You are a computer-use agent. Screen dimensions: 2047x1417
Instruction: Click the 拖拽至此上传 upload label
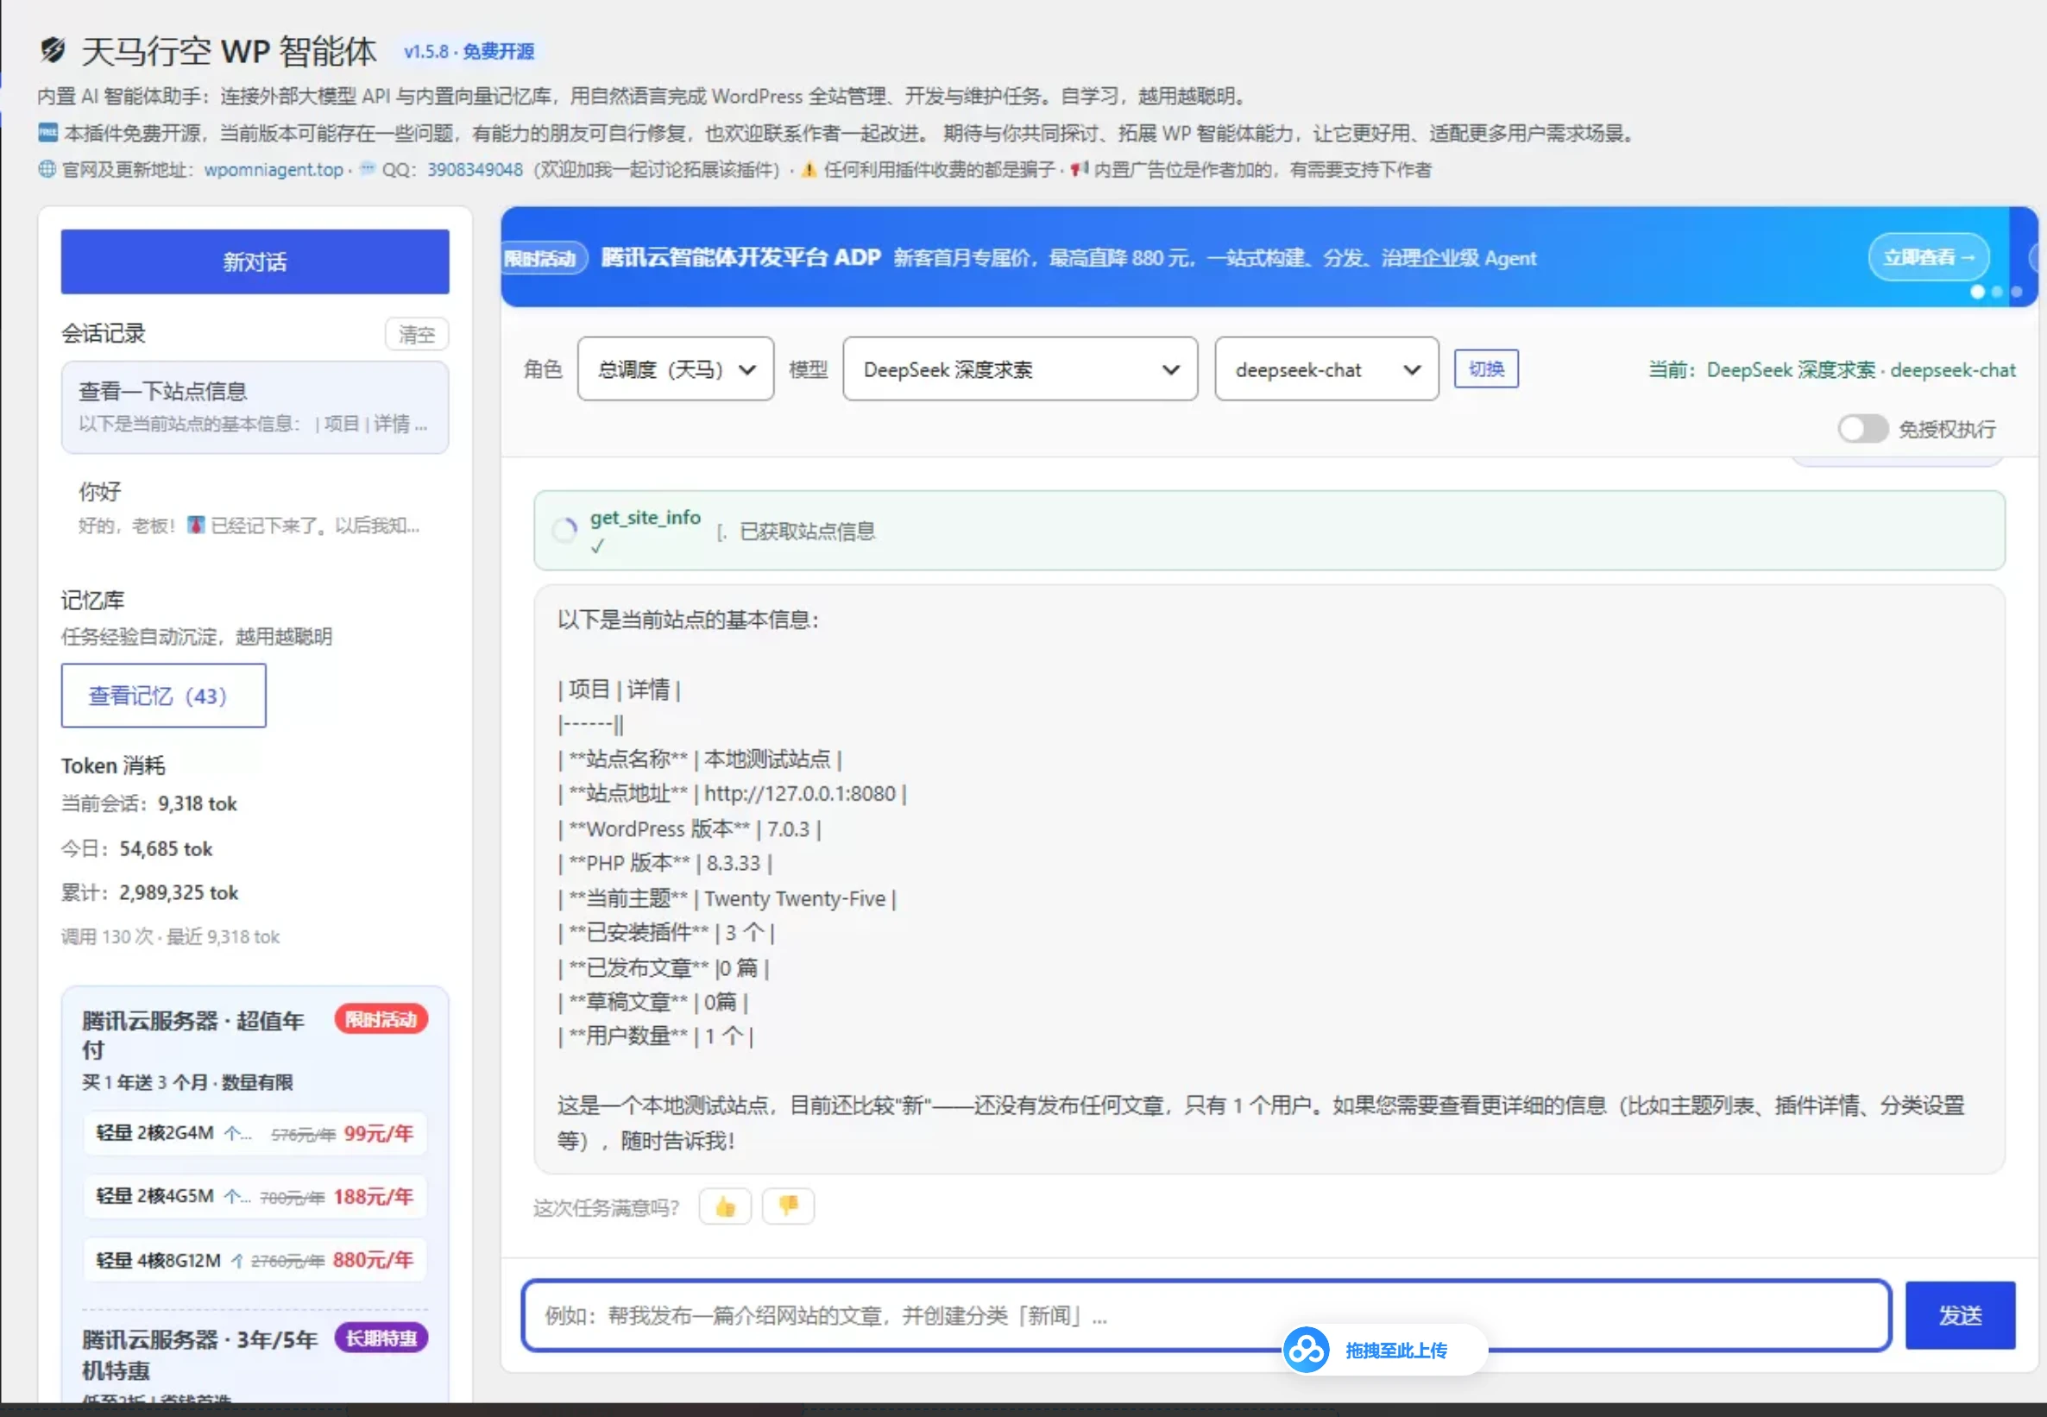tap(1395, 1351)
